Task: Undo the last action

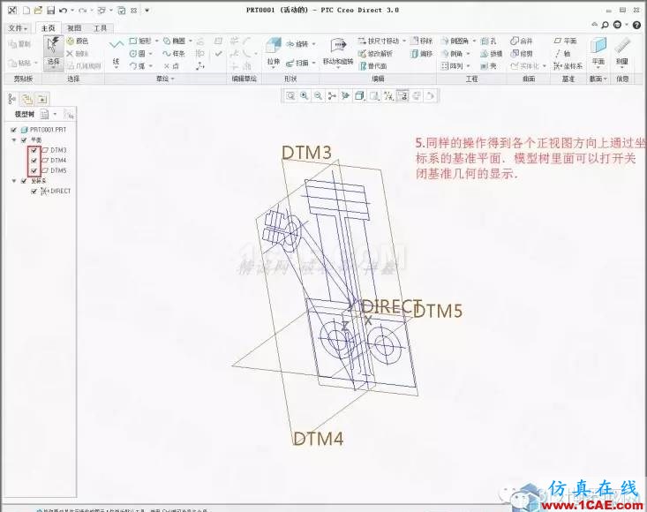Action: (x=63, y=10)
